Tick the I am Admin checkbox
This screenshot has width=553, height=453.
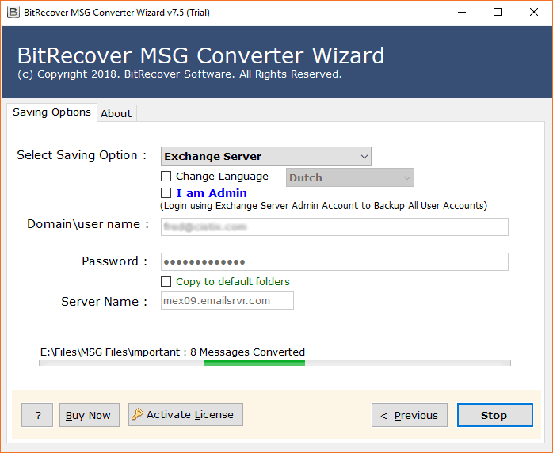point(166,193)
